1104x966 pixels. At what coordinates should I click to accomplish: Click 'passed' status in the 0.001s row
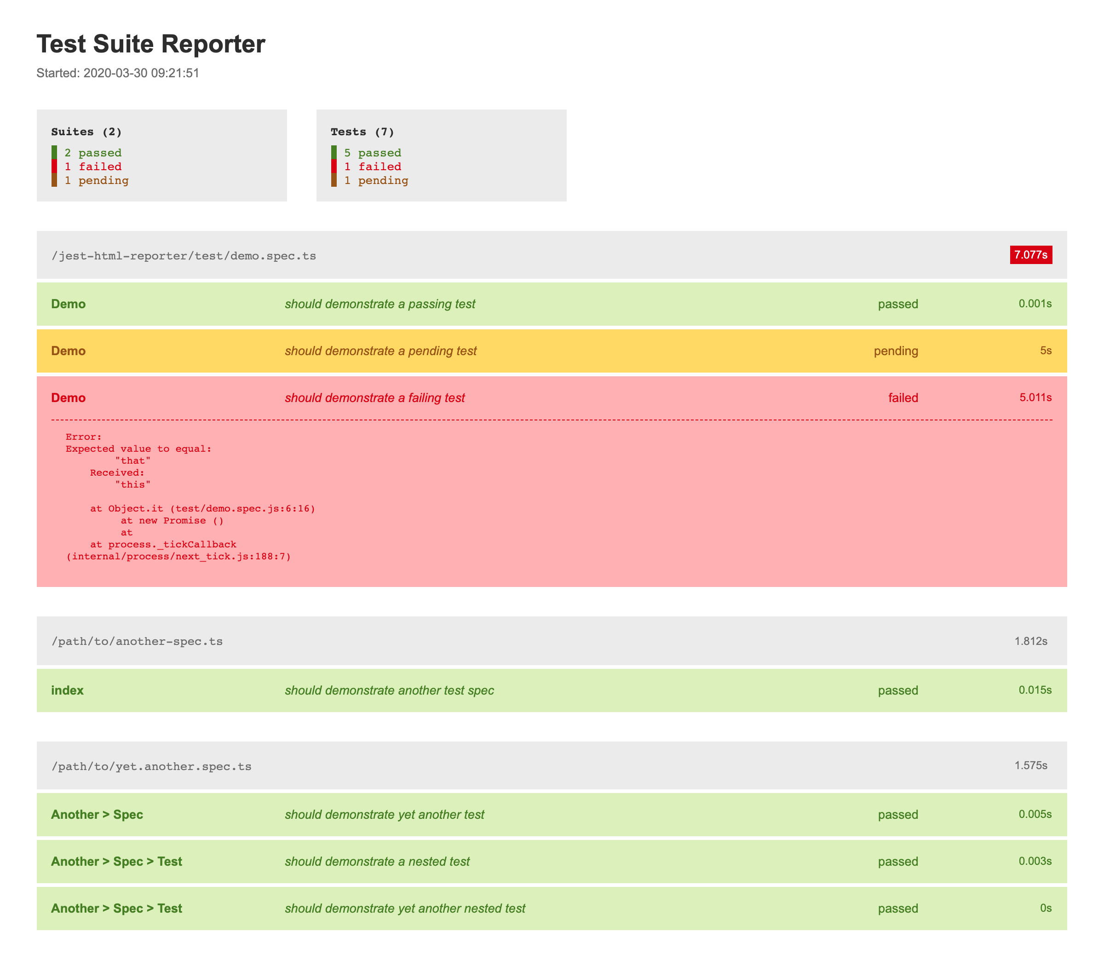point(898,304)
